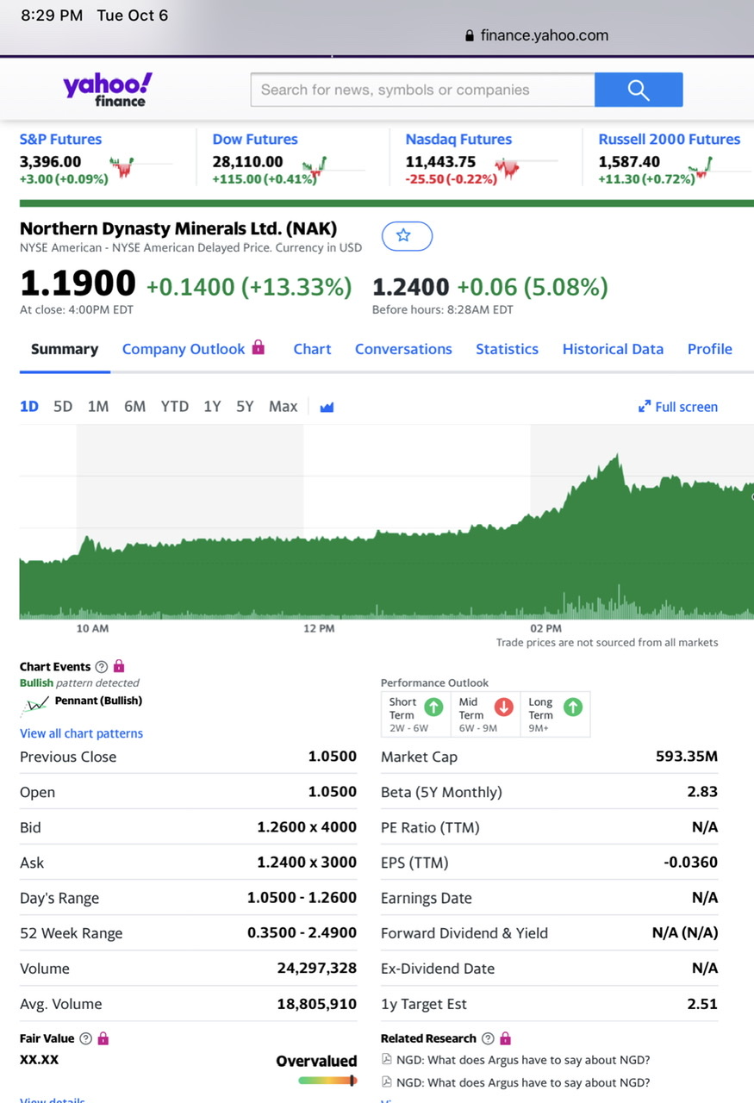Switch chart range to YTD
The width and height of the screenshot is (754, 1103).
[174, 407]
